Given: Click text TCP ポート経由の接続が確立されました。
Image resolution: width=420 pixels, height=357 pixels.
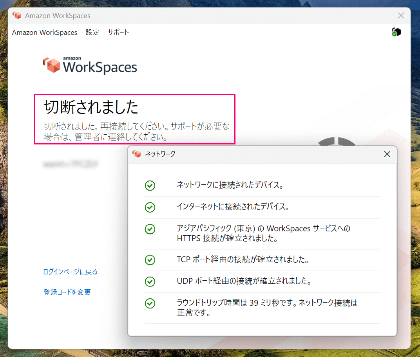Looking at the screenshot, I should coord(243,259).
